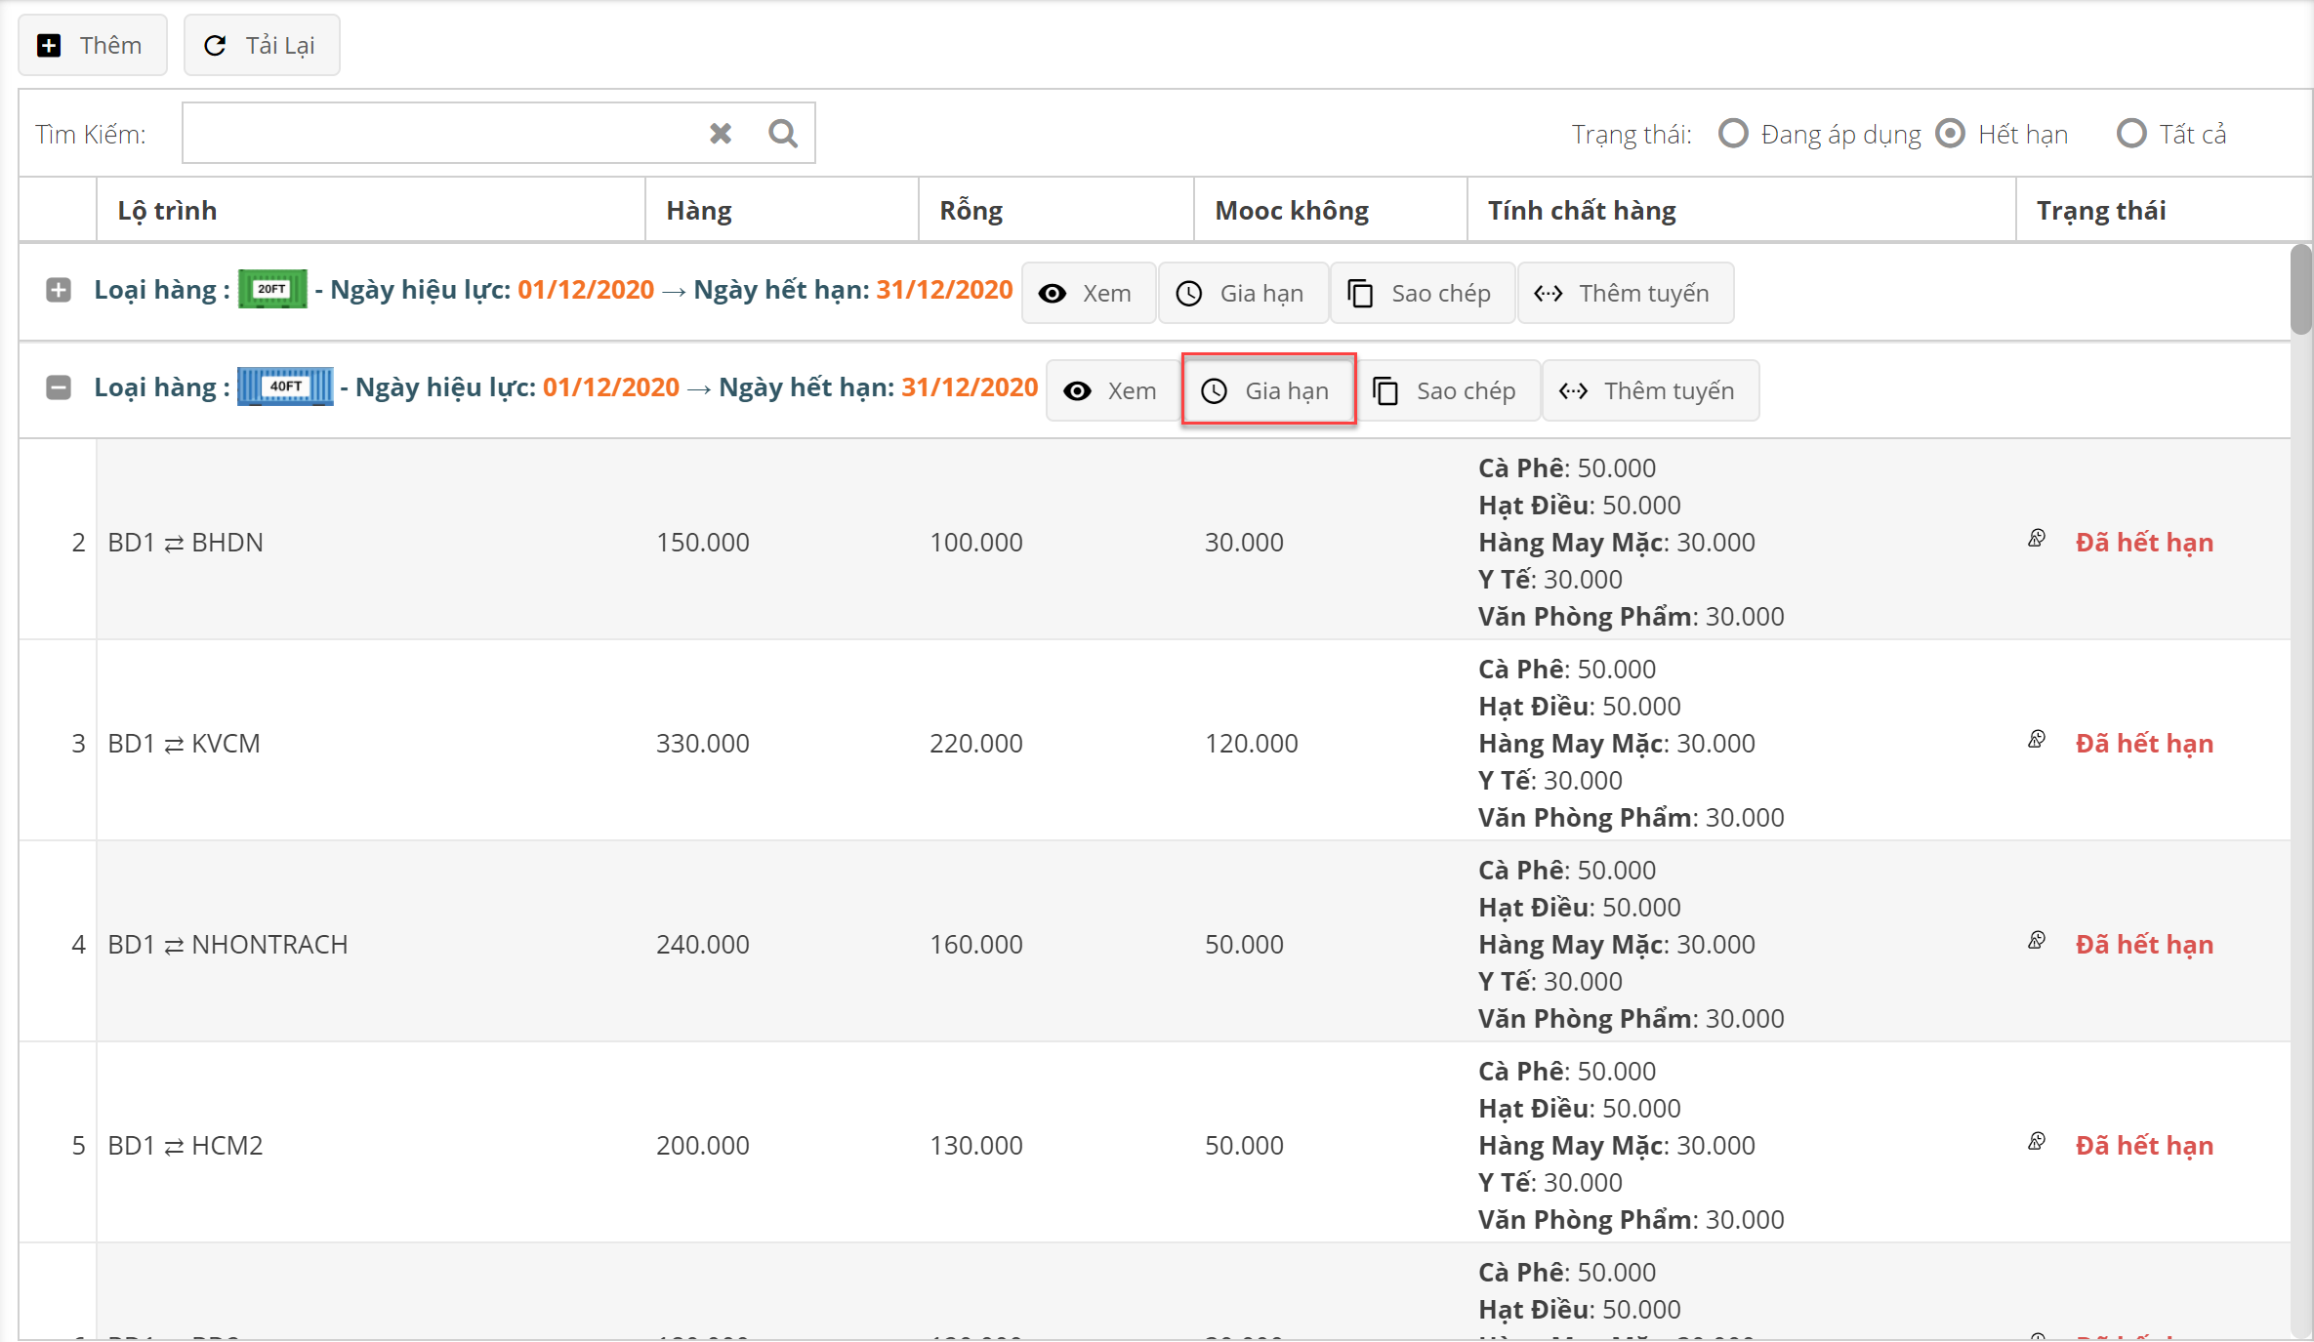Click status icon for BD1 ⇄ HCM2 row
This screenshot has width=2314, height=1342.
coord(2037,1142)
